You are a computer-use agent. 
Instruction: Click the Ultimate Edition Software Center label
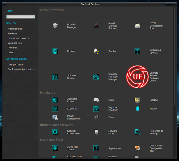click(x=154, y=77)
